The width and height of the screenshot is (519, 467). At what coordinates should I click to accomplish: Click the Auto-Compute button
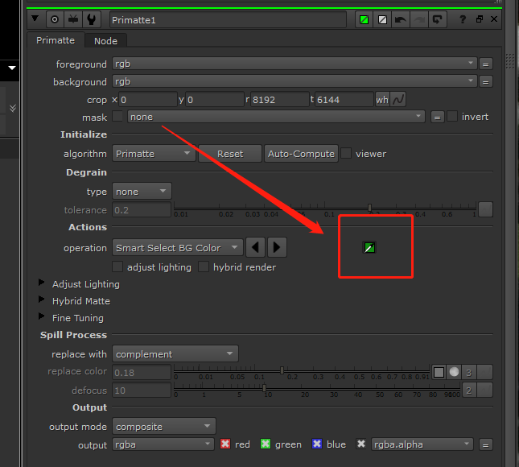301,154
